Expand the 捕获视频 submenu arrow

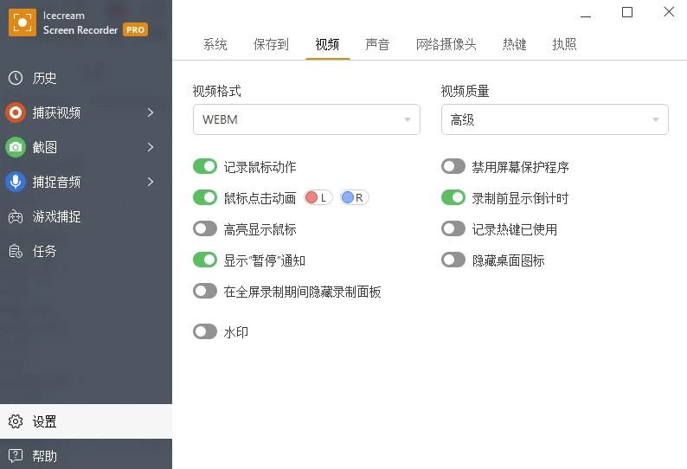(151, 112)
